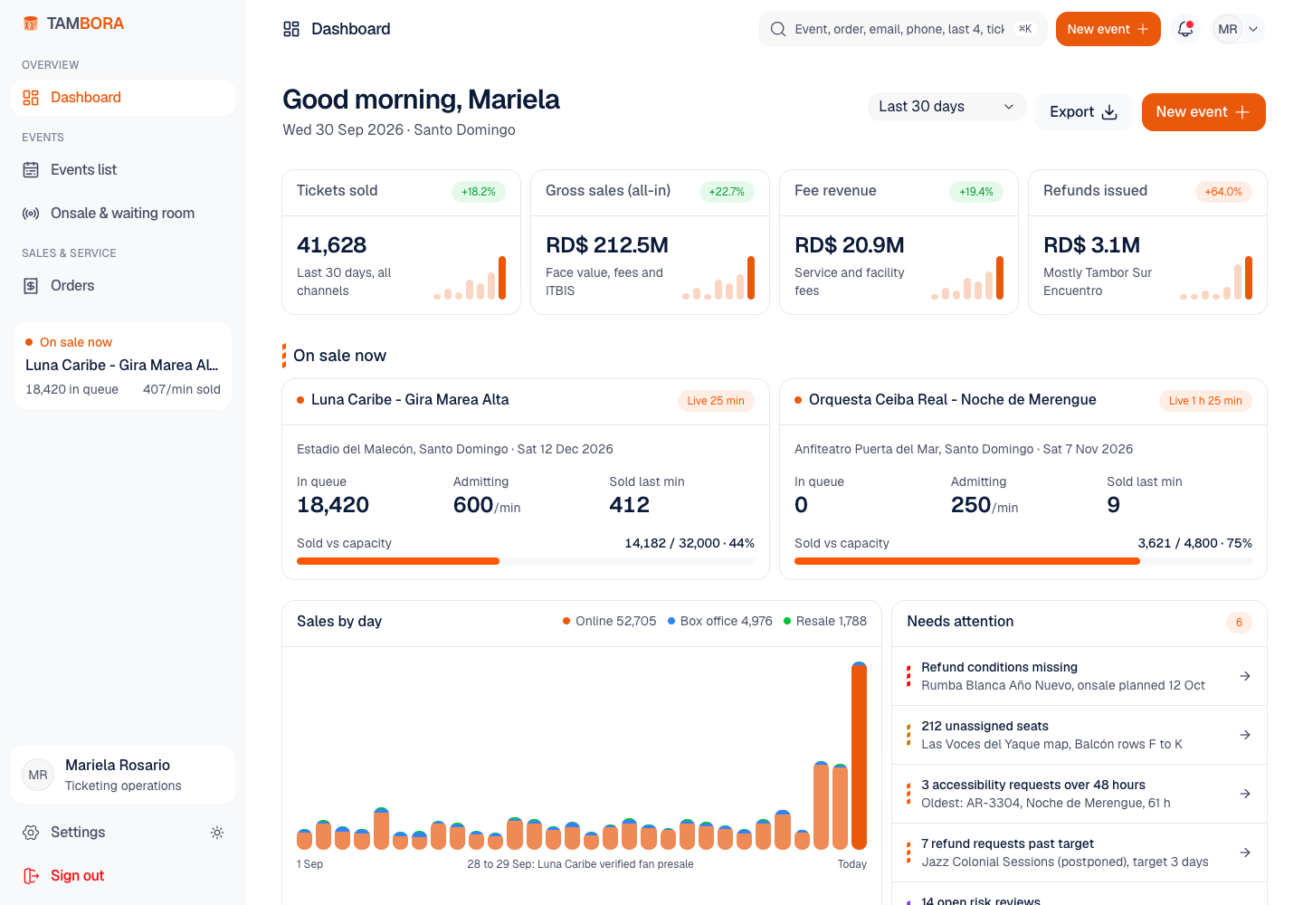This screenshot has height=905, width=1303.
Task: Click the Tambora logo icon
Action: [x=31, y=24]
